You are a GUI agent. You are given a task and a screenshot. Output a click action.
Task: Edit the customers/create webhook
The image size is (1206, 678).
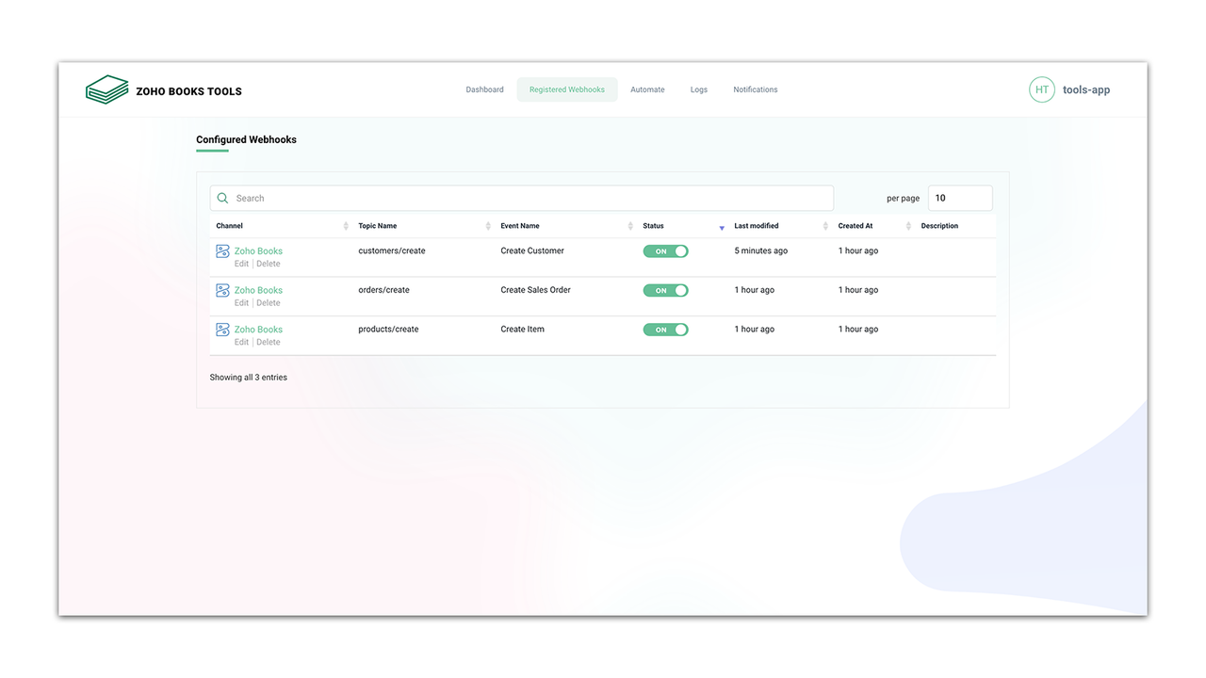(241, 264)
